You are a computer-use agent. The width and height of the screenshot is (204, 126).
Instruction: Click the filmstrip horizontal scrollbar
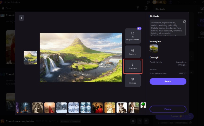tap(91, 114)
